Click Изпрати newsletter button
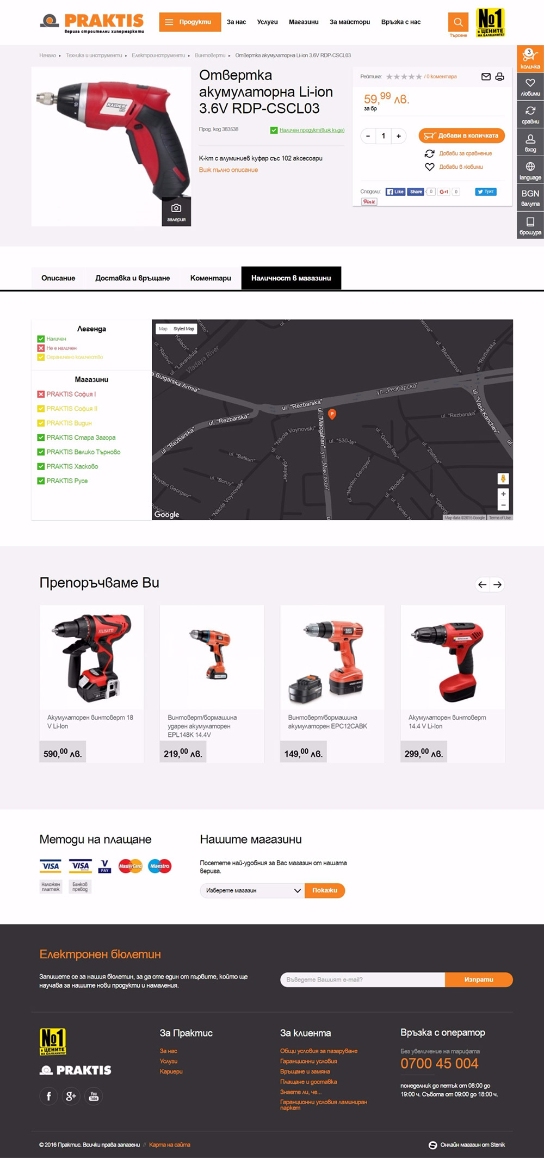 tap(479, 980)
